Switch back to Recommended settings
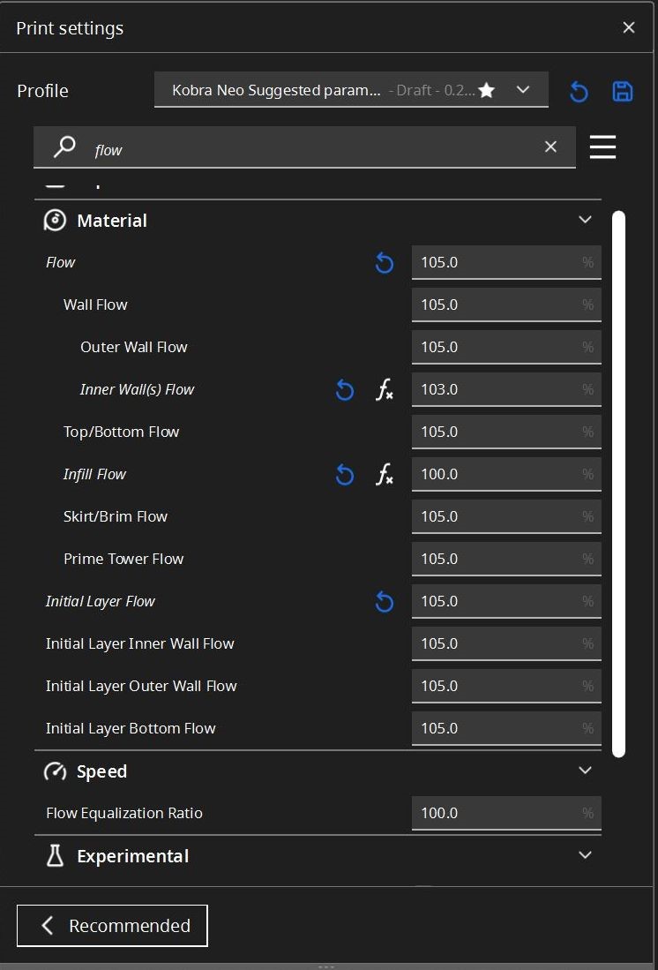The image size is (658, 970). [112, 925]
